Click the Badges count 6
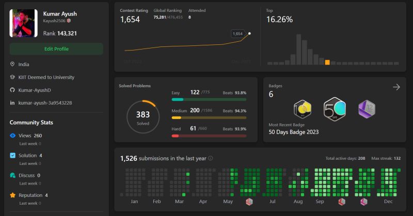413x216 pixels. [x=271, y=94]
